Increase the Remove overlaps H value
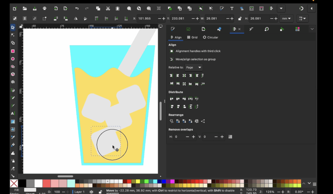 193,137
